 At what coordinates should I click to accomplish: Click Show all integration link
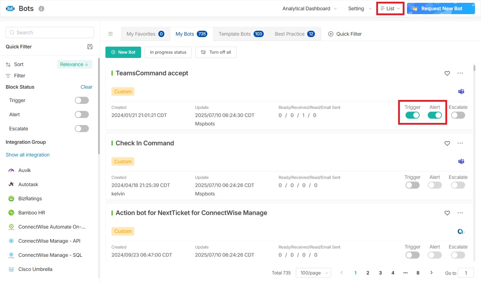[x=28, y=155]
